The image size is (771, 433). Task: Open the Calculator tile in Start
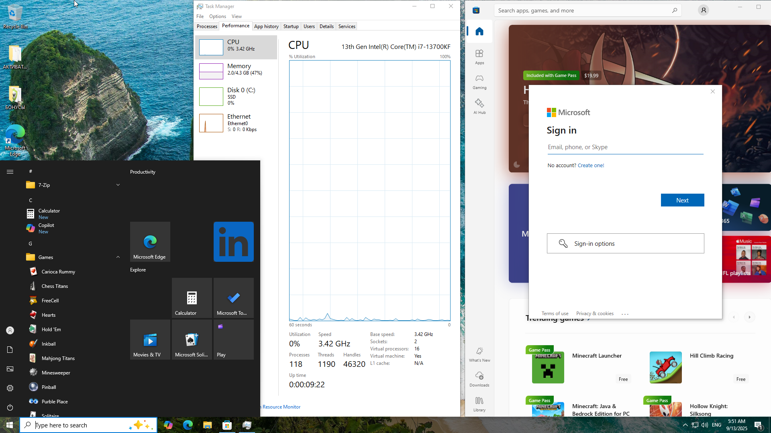192,298
